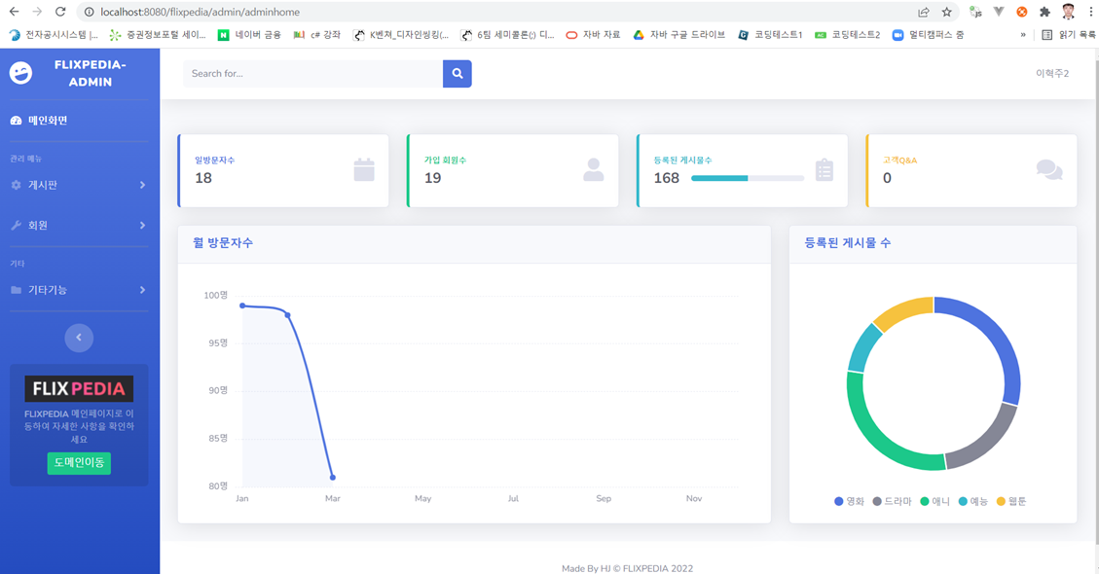
Task: Click the magnifier search button
Action: [x=457, y=74]
